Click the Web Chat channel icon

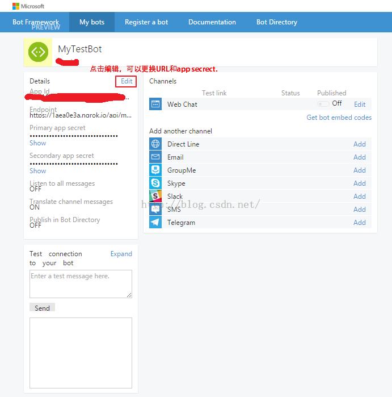(155, 104)
